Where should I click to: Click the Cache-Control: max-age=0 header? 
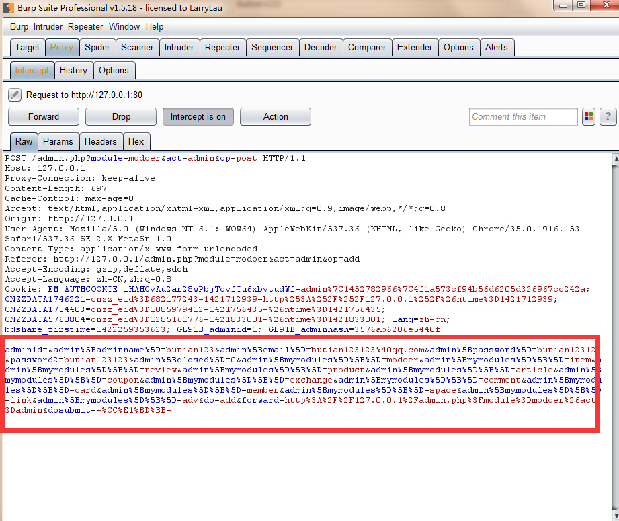[69, 198]
